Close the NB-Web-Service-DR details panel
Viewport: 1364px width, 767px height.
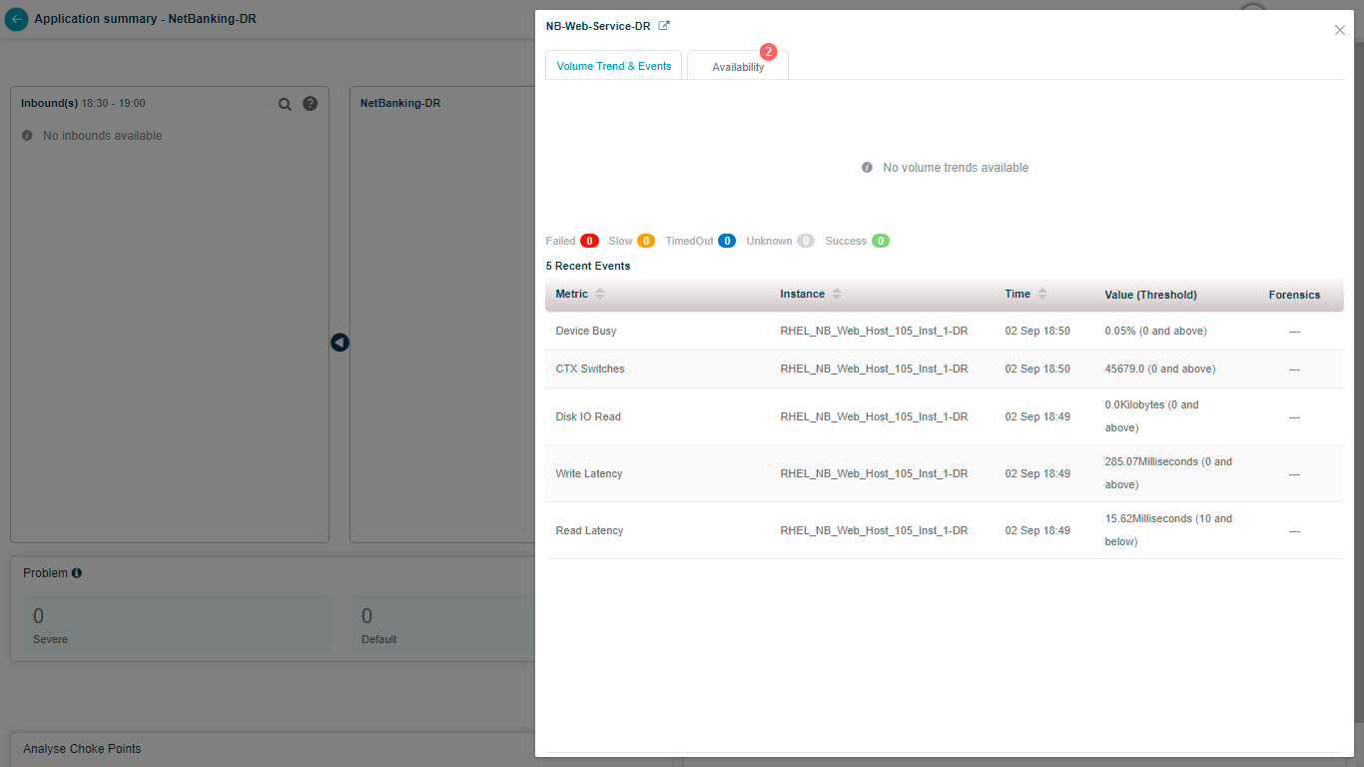click(x=1340, y=30)
